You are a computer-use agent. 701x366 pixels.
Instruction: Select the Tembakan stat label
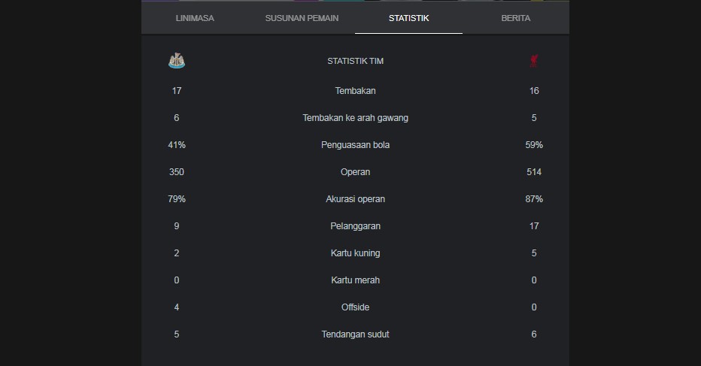click(x=356, y=91)
